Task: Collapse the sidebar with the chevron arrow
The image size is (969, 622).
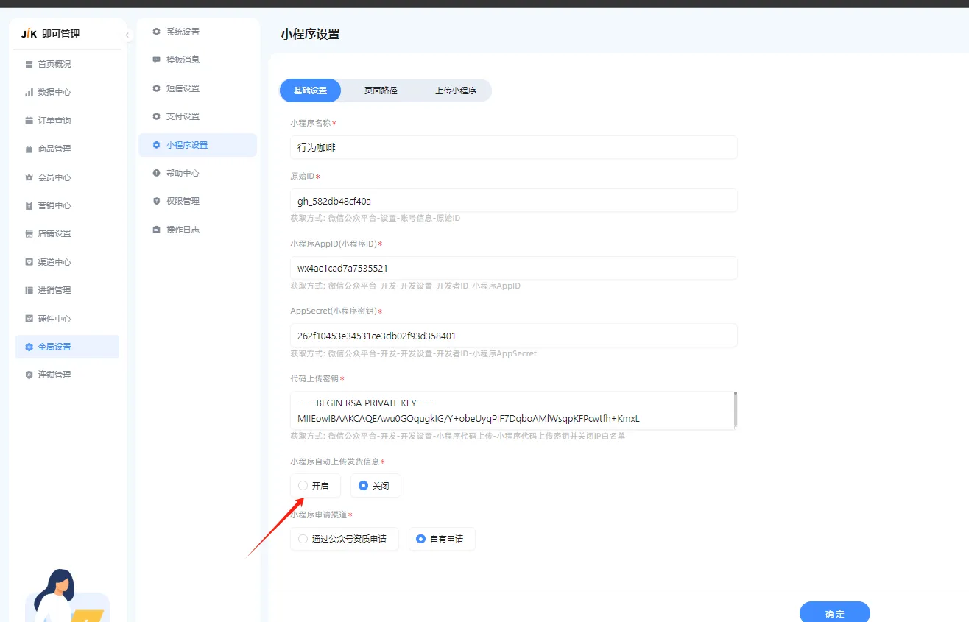Action: (x=126, y=34)
